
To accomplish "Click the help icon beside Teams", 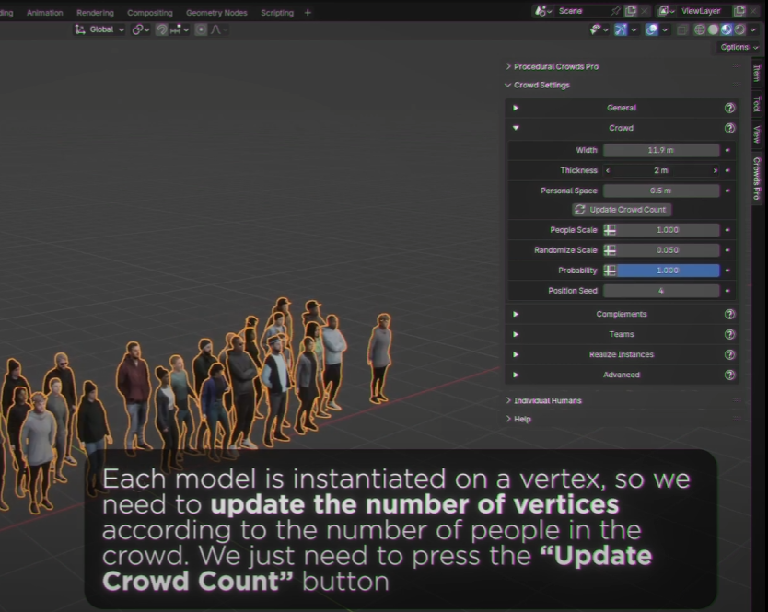I will tap(729, 334).
